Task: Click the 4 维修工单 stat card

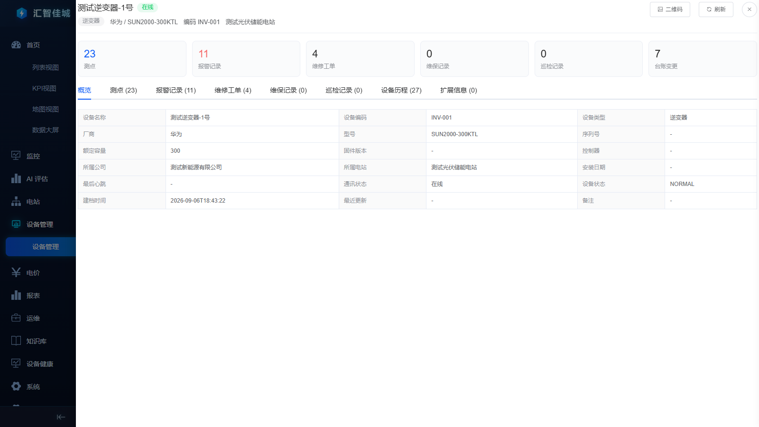Action: 360,59
